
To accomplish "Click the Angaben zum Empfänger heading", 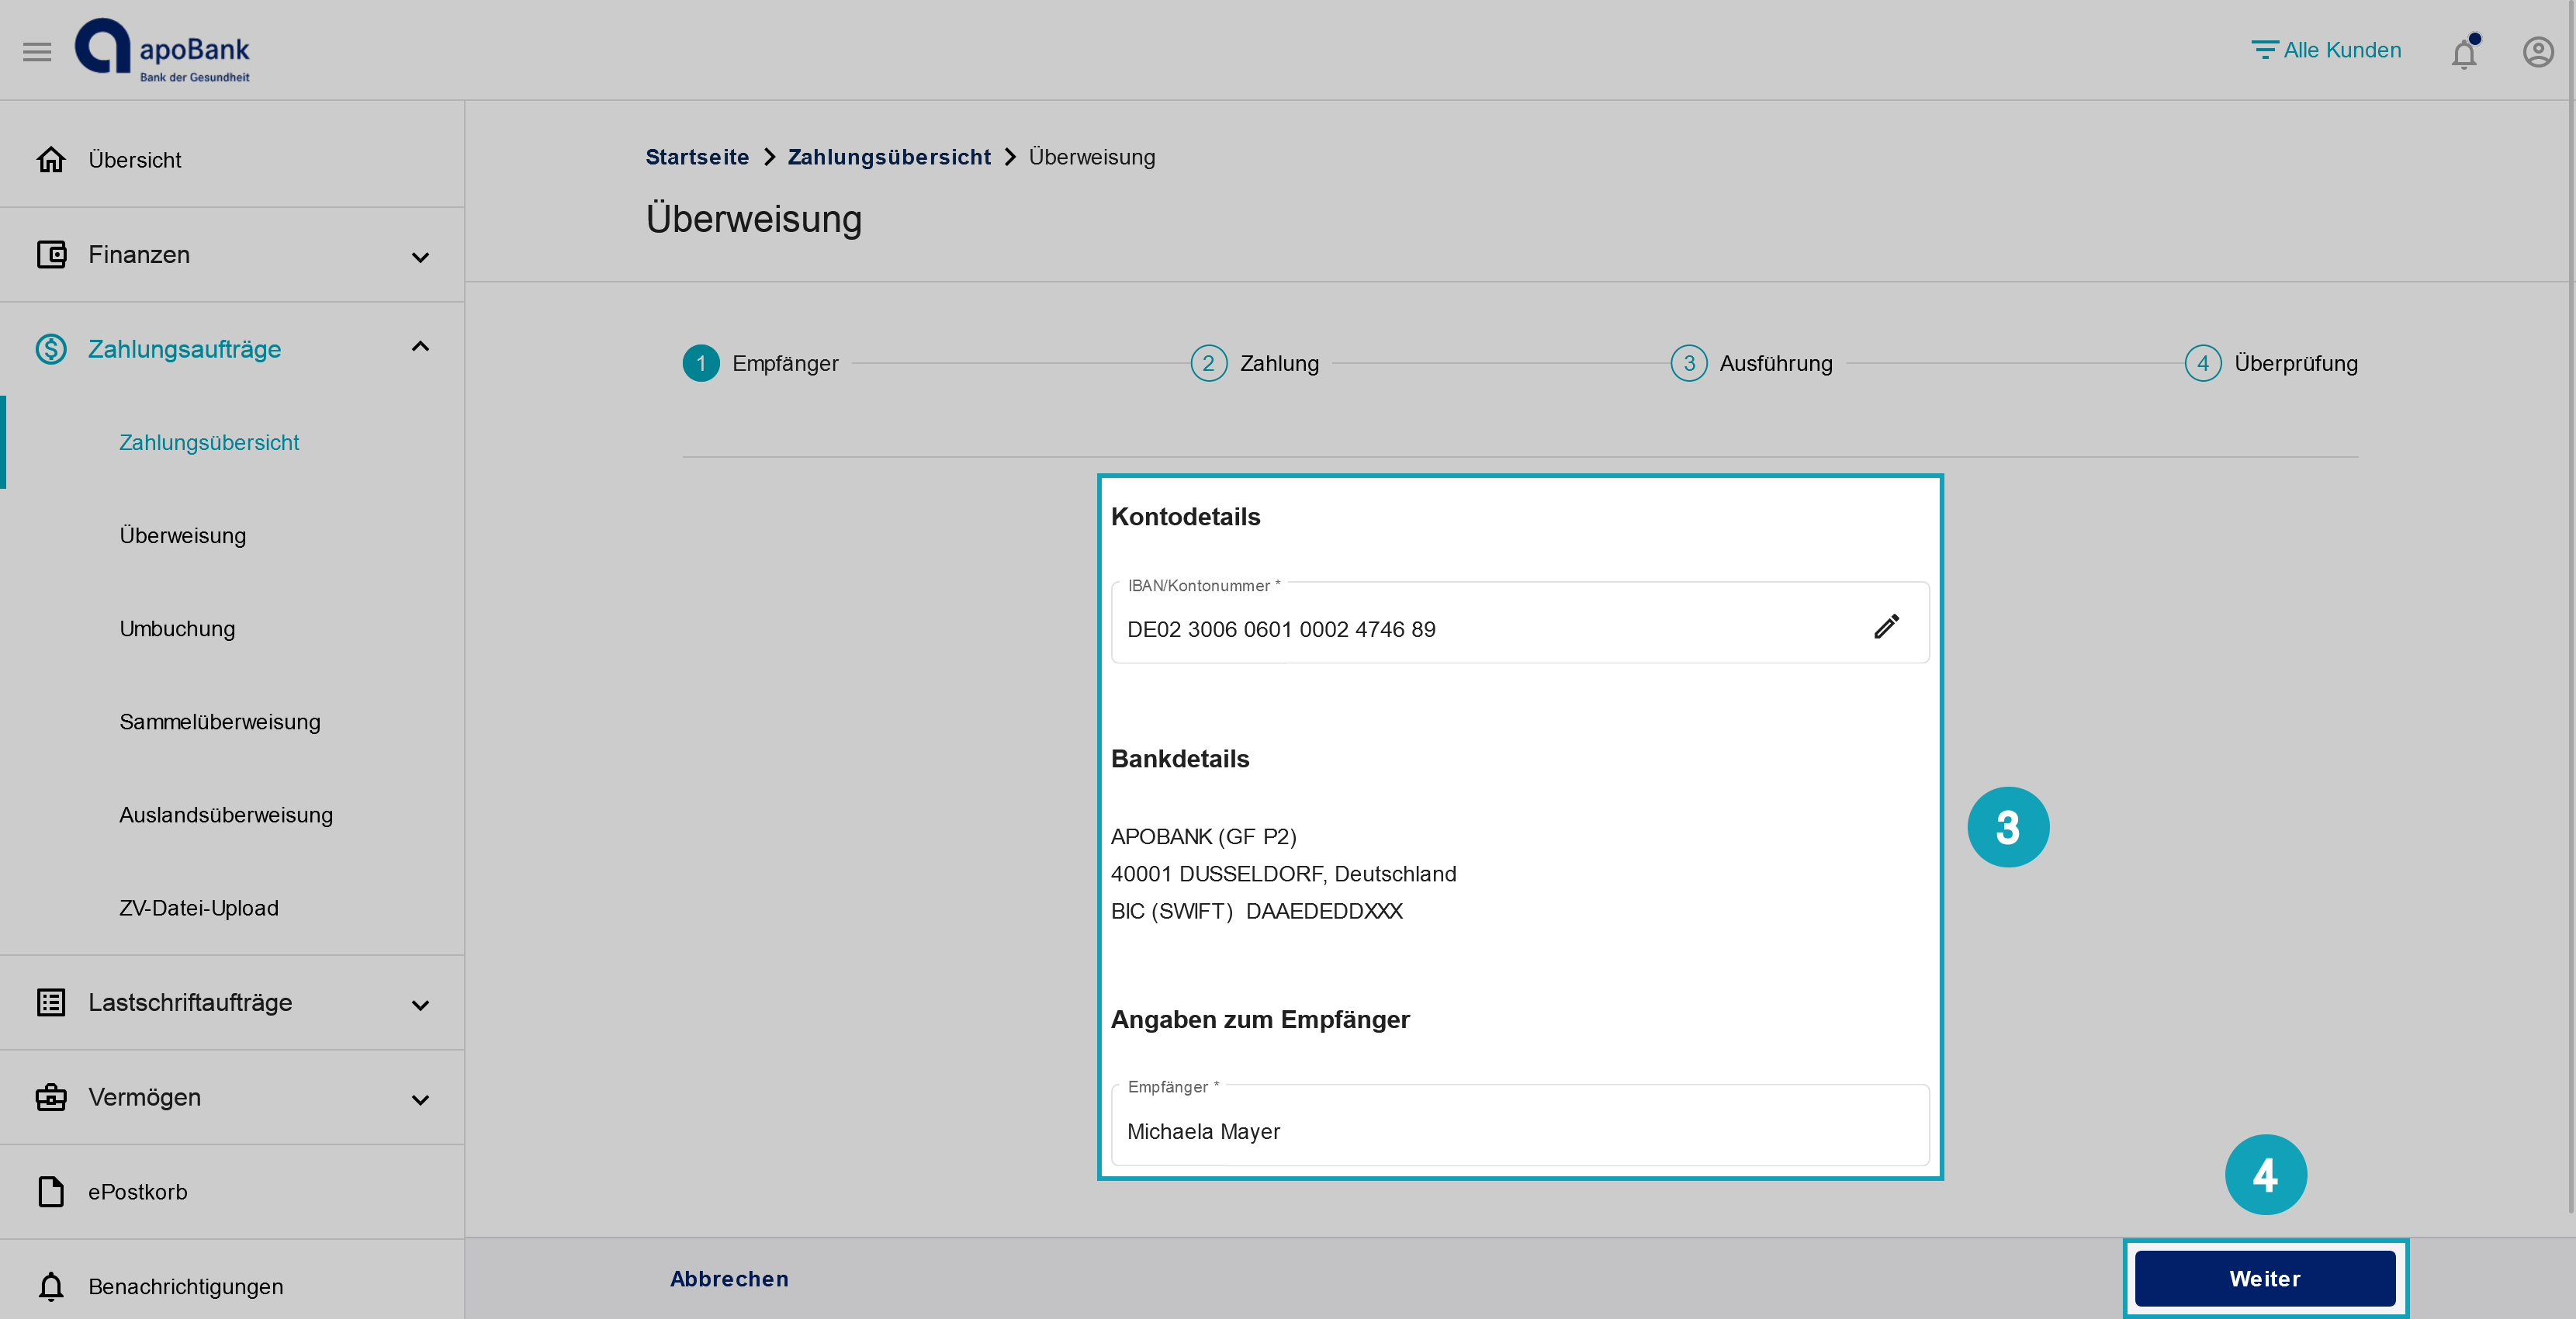I will pos(1260,1019).
